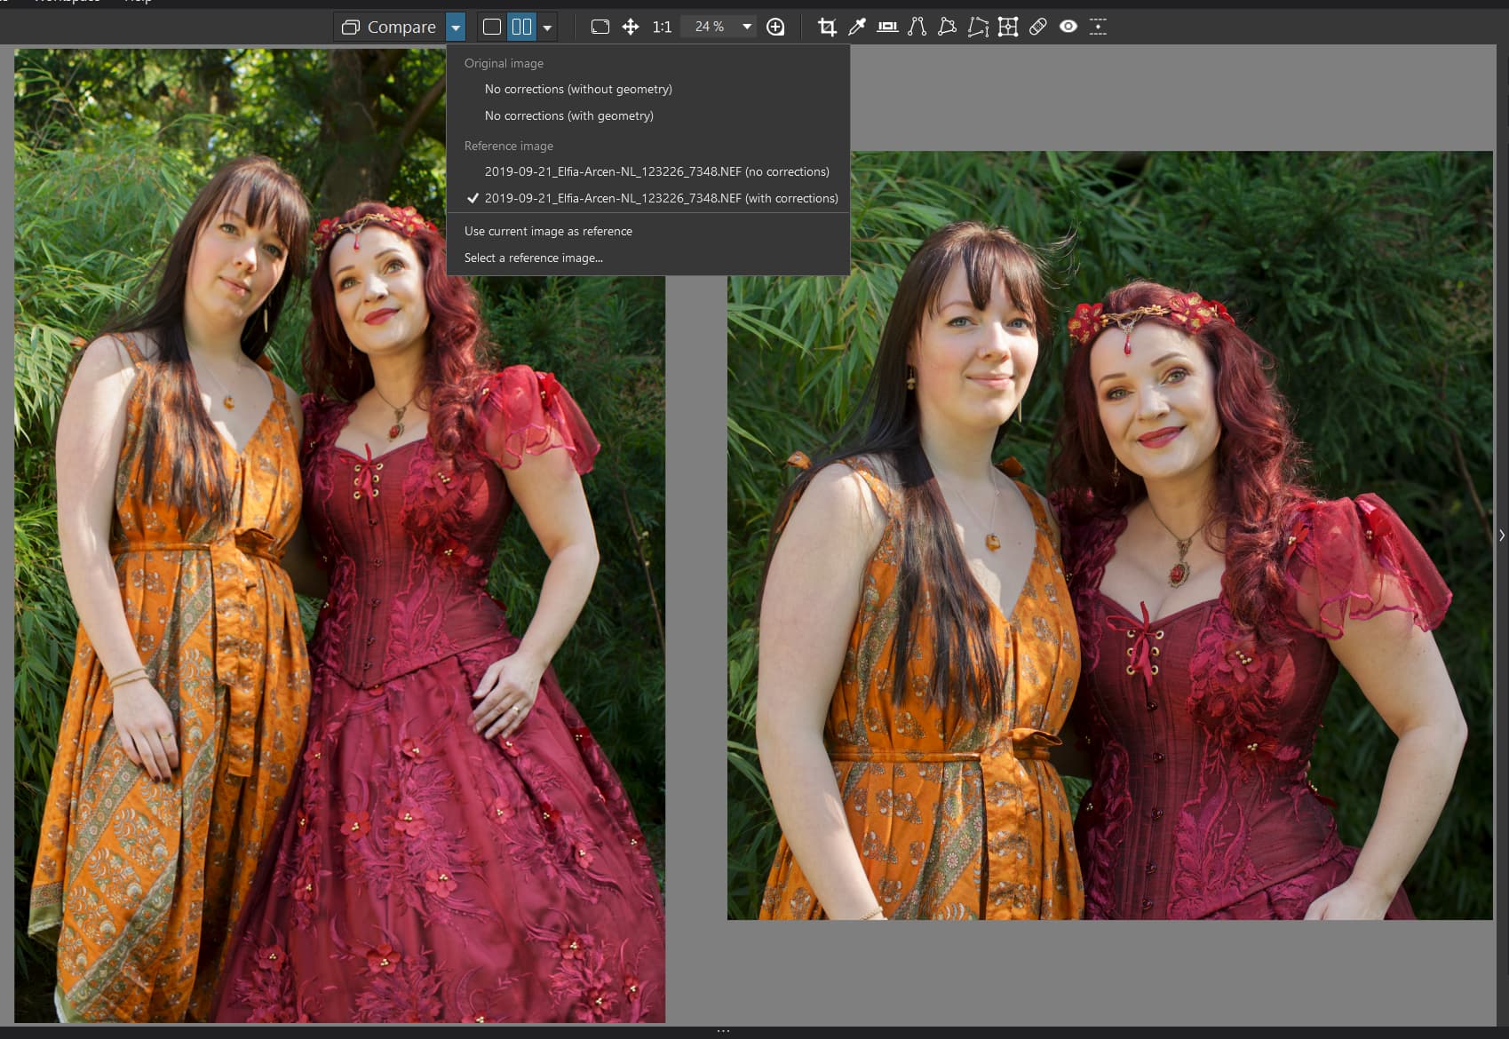The width and height of the screenshot is (1509, 1039).
Task: Switch to single image view
Action: [x=492, y=27]
